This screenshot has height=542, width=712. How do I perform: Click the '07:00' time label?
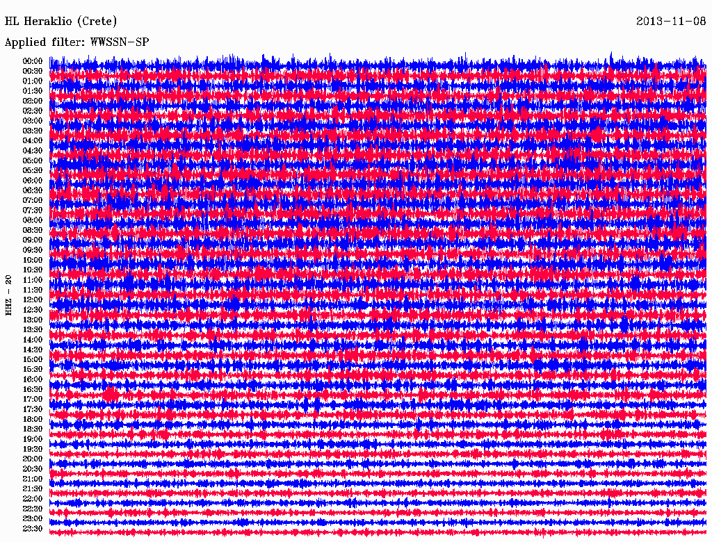tap(33, 200)
